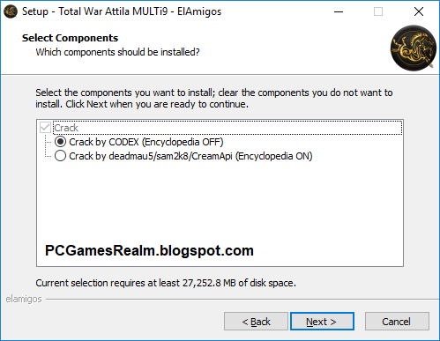Select the Crack by CODEX radio button

60,142
